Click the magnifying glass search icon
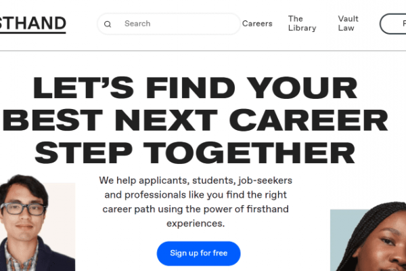The image size is (406, 271). pyautogui.click(x=108, y=24)
